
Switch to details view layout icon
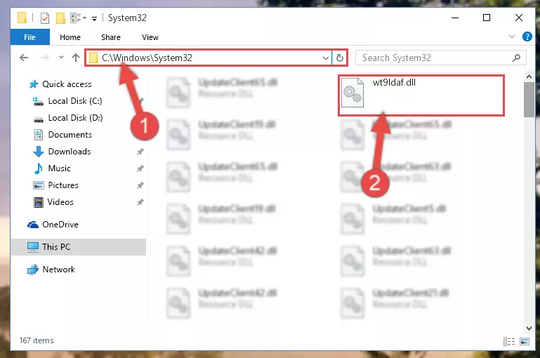click(509, 341)
